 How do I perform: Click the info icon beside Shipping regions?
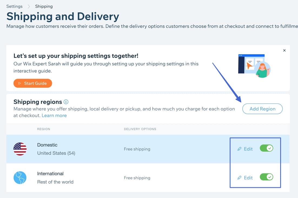(x=66, y=102)
